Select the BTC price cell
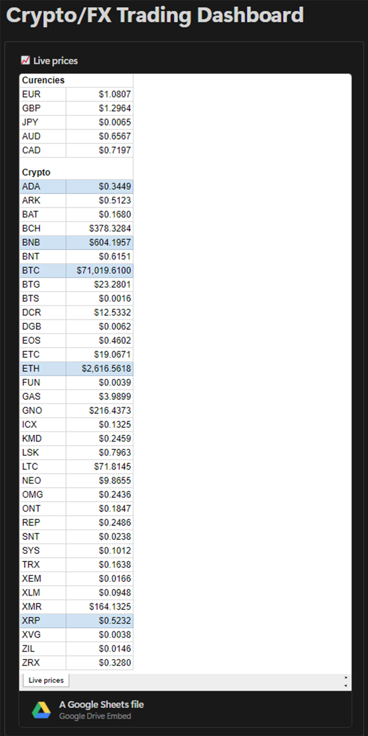This screenshot has height=736, width=368. point(100,270)
